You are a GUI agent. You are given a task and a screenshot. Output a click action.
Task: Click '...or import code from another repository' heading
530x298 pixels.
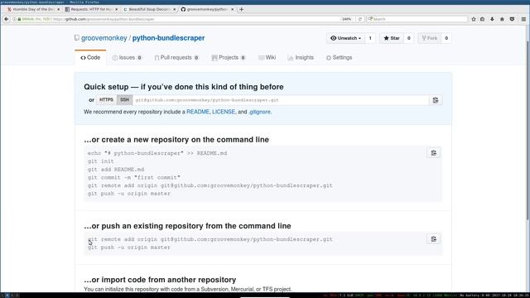click(x=160, y=280)
